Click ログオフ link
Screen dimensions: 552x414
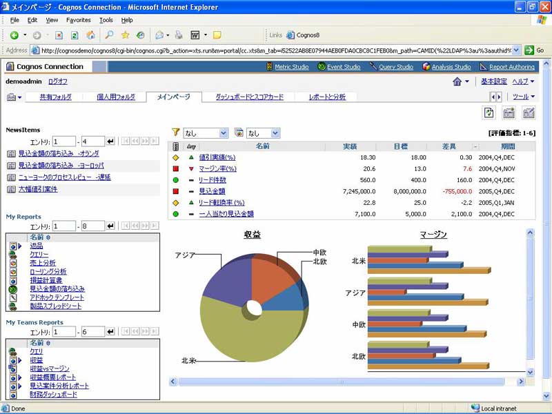coord(58,81)
